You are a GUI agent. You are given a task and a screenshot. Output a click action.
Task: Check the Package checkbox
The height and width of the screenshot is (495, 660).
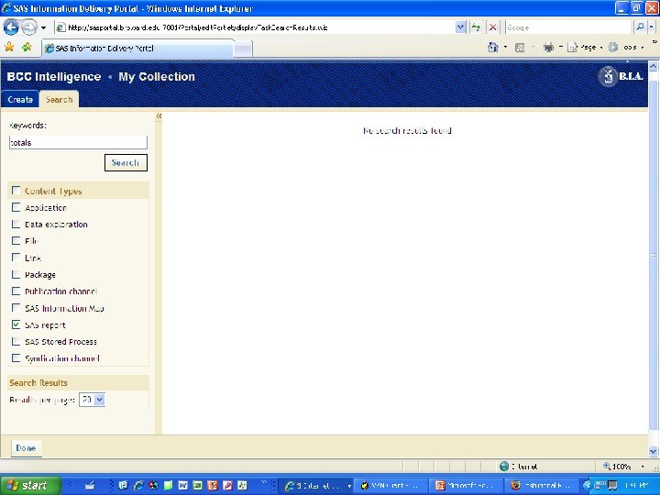pyautogui.click(x=16, y=274)
